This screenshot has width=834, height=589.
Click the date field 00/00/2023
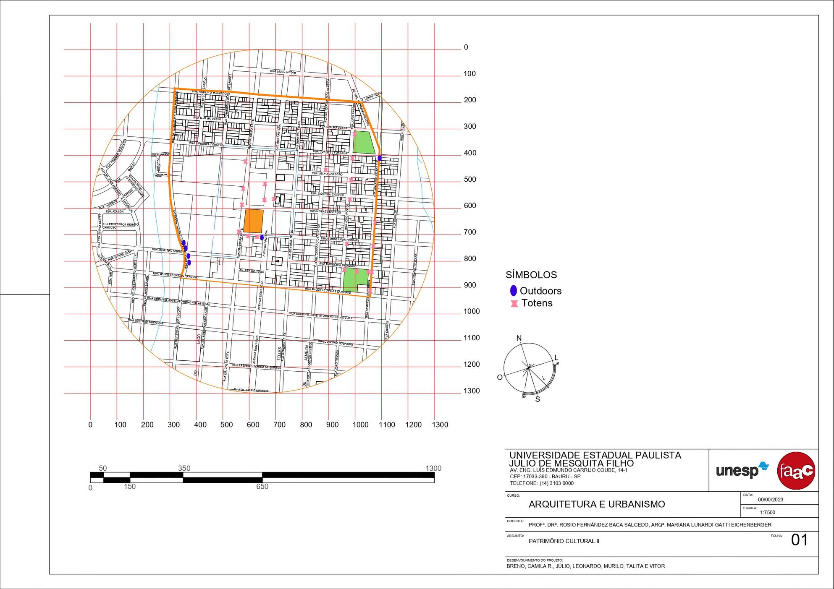pos(771,500)
